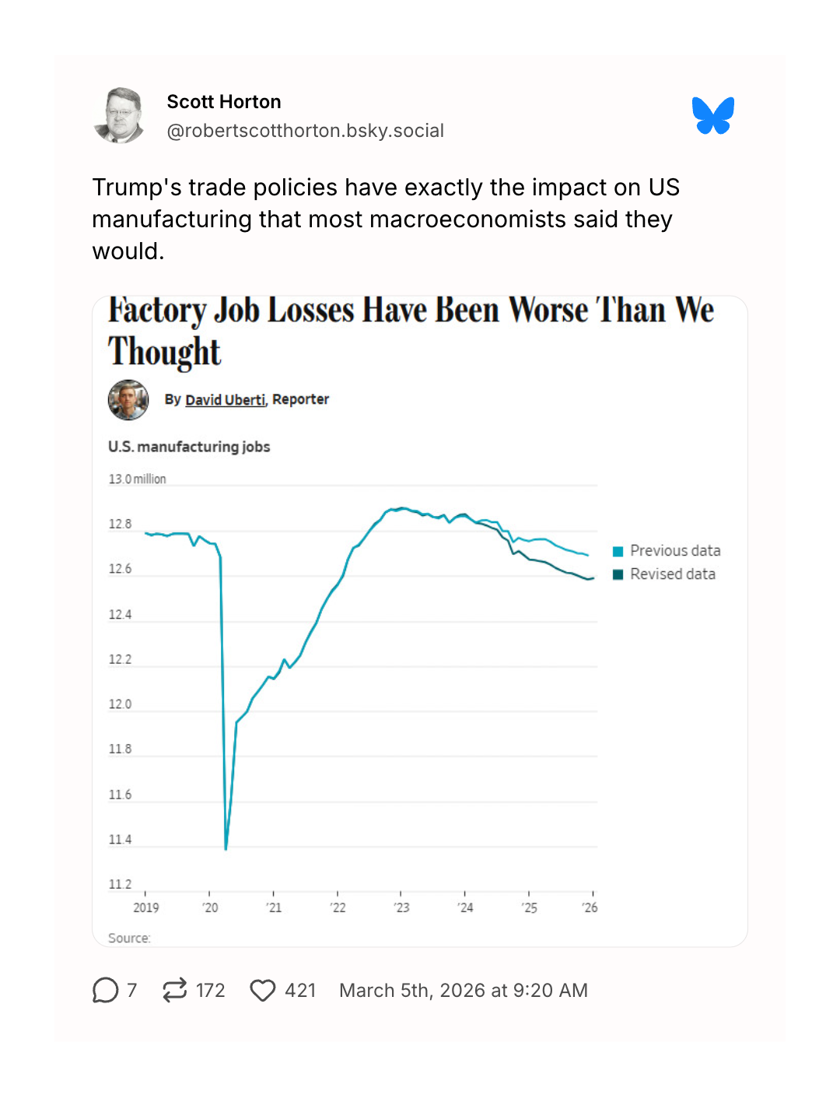Click the 172 reposts count
840x1095 pixels.
click(210, 990)
